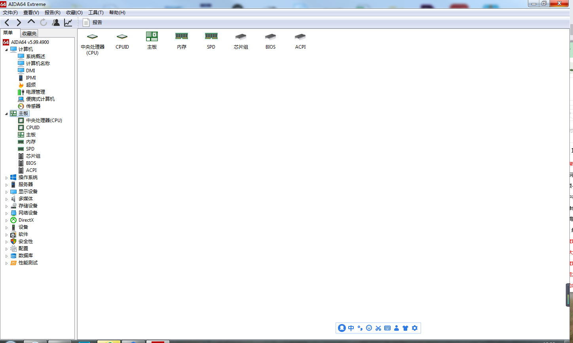Expand the 存储设备 tree node

click(6, 206)
